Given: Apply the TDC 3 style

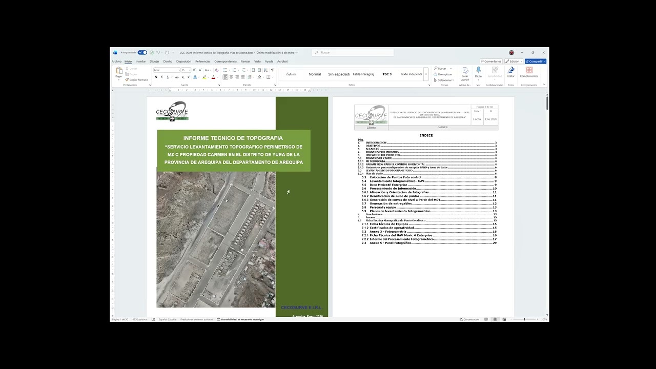Looking at the screenshot, I should (x=387, y=74).
